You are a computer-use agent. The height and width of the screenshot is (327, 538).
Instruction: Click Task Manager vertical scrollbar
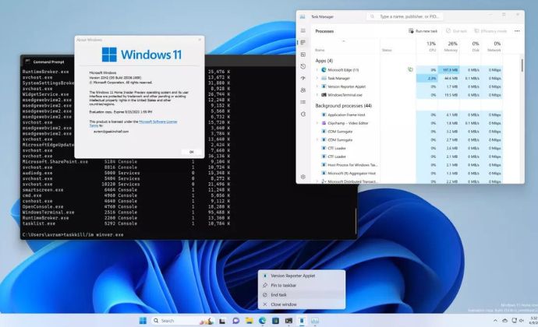pyautogui.click(x=522, y=65)
